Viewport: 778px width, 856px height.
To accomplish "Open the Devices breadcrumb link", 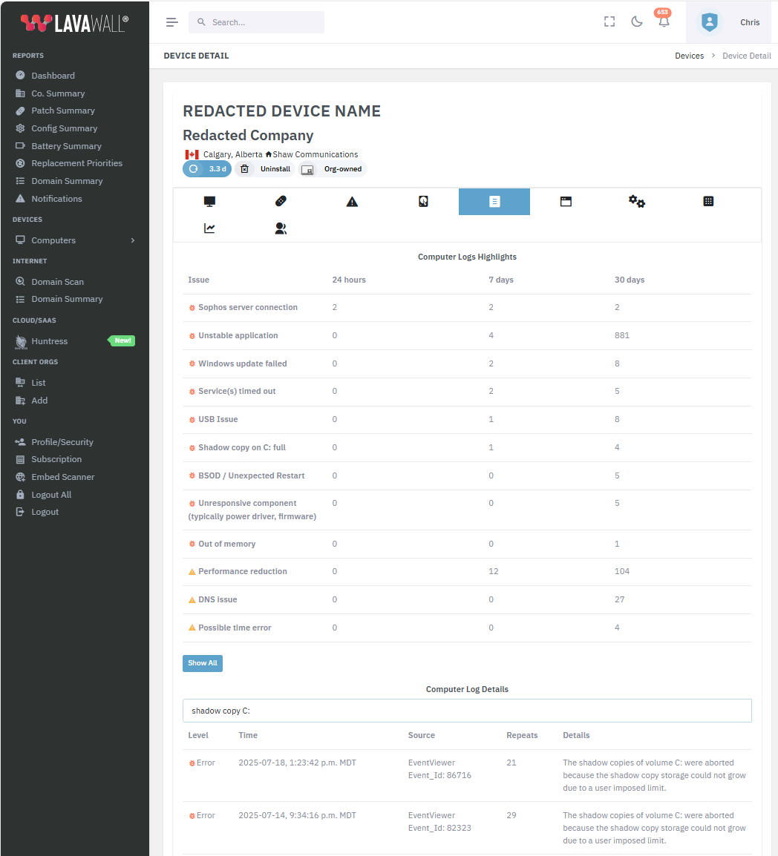I will [689, 56].
